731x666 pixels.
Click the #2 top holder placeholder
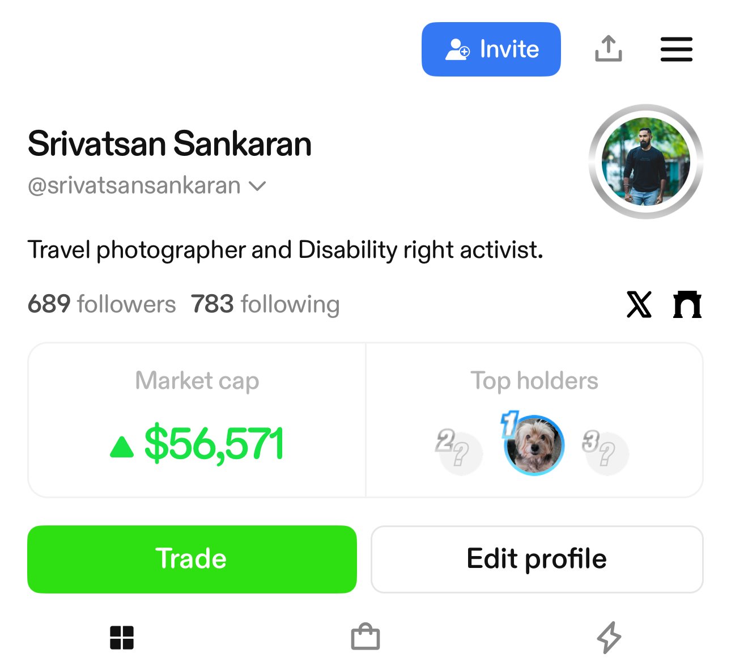click(460, 453)
